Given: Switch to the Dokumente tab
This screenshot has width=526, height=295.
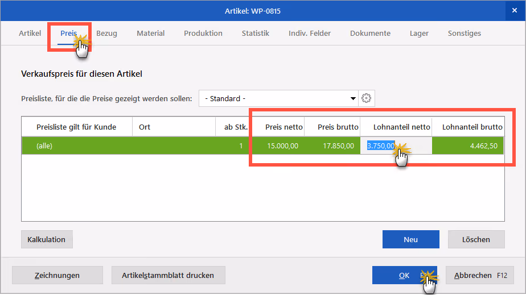Looking at the screenshot, I should 371,33.
